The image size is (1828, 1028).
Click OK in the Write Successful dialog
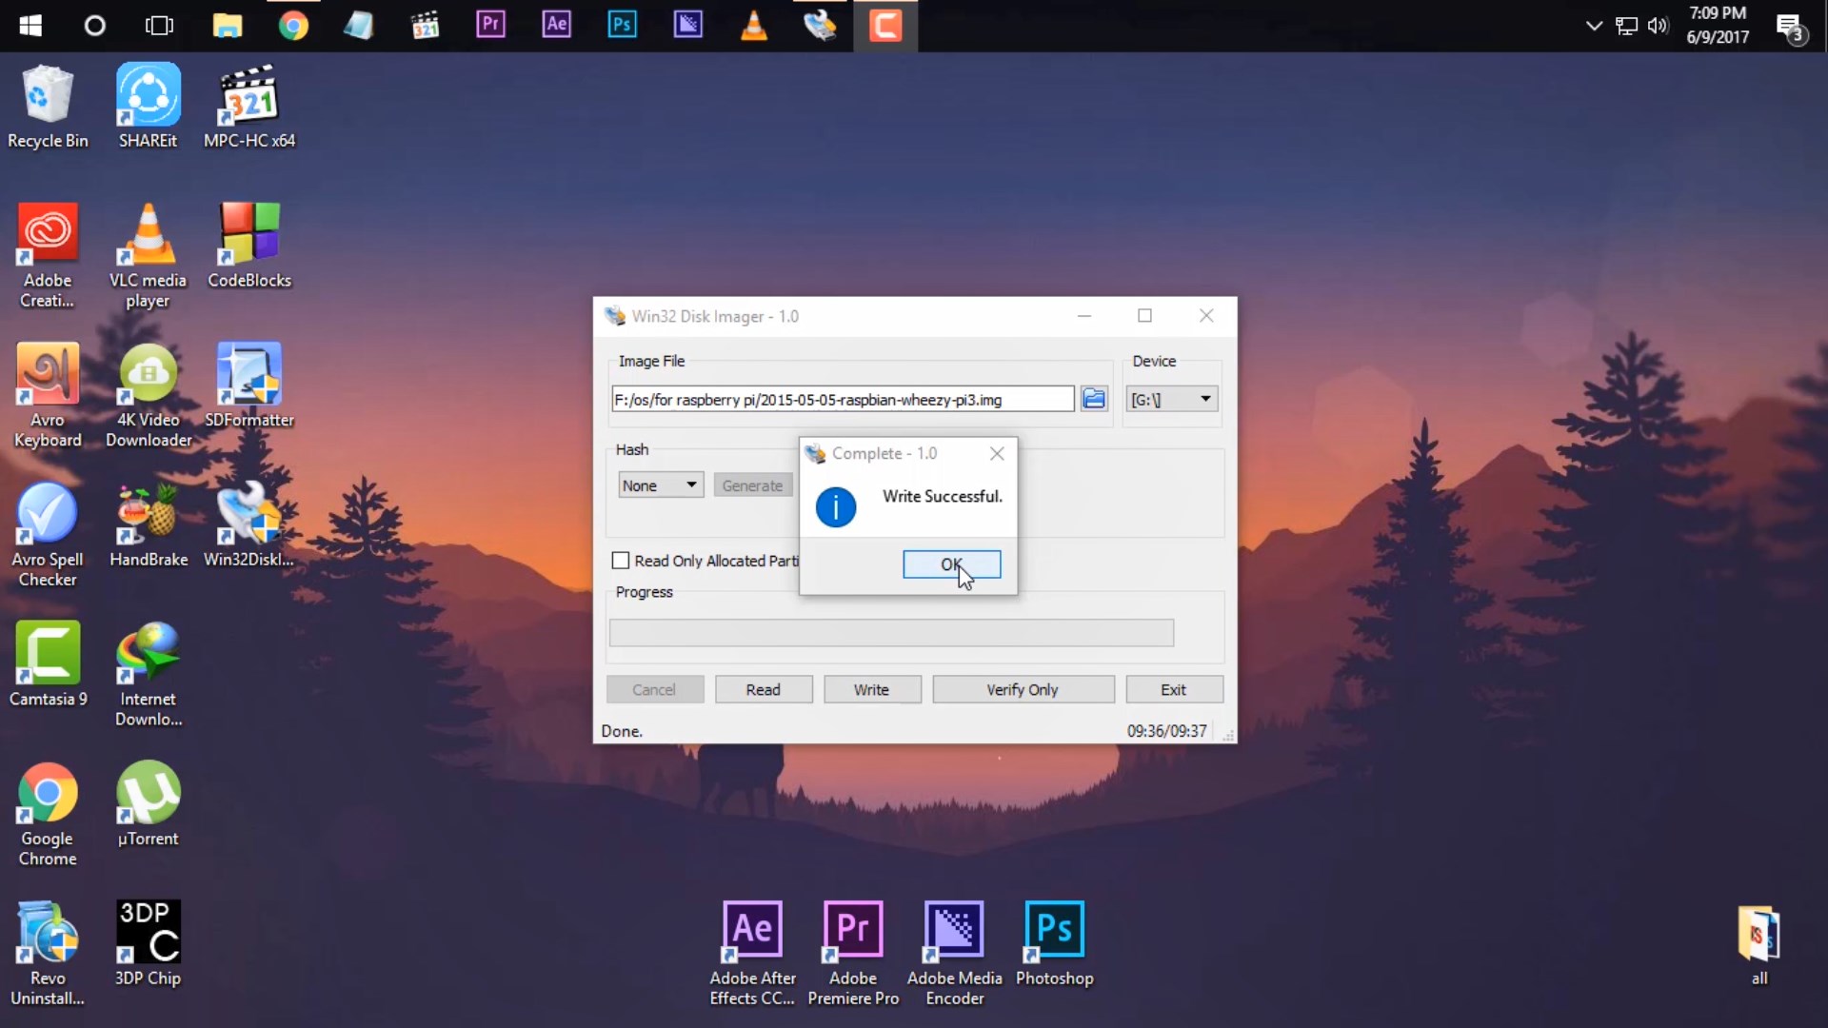[x=951, y=564]
